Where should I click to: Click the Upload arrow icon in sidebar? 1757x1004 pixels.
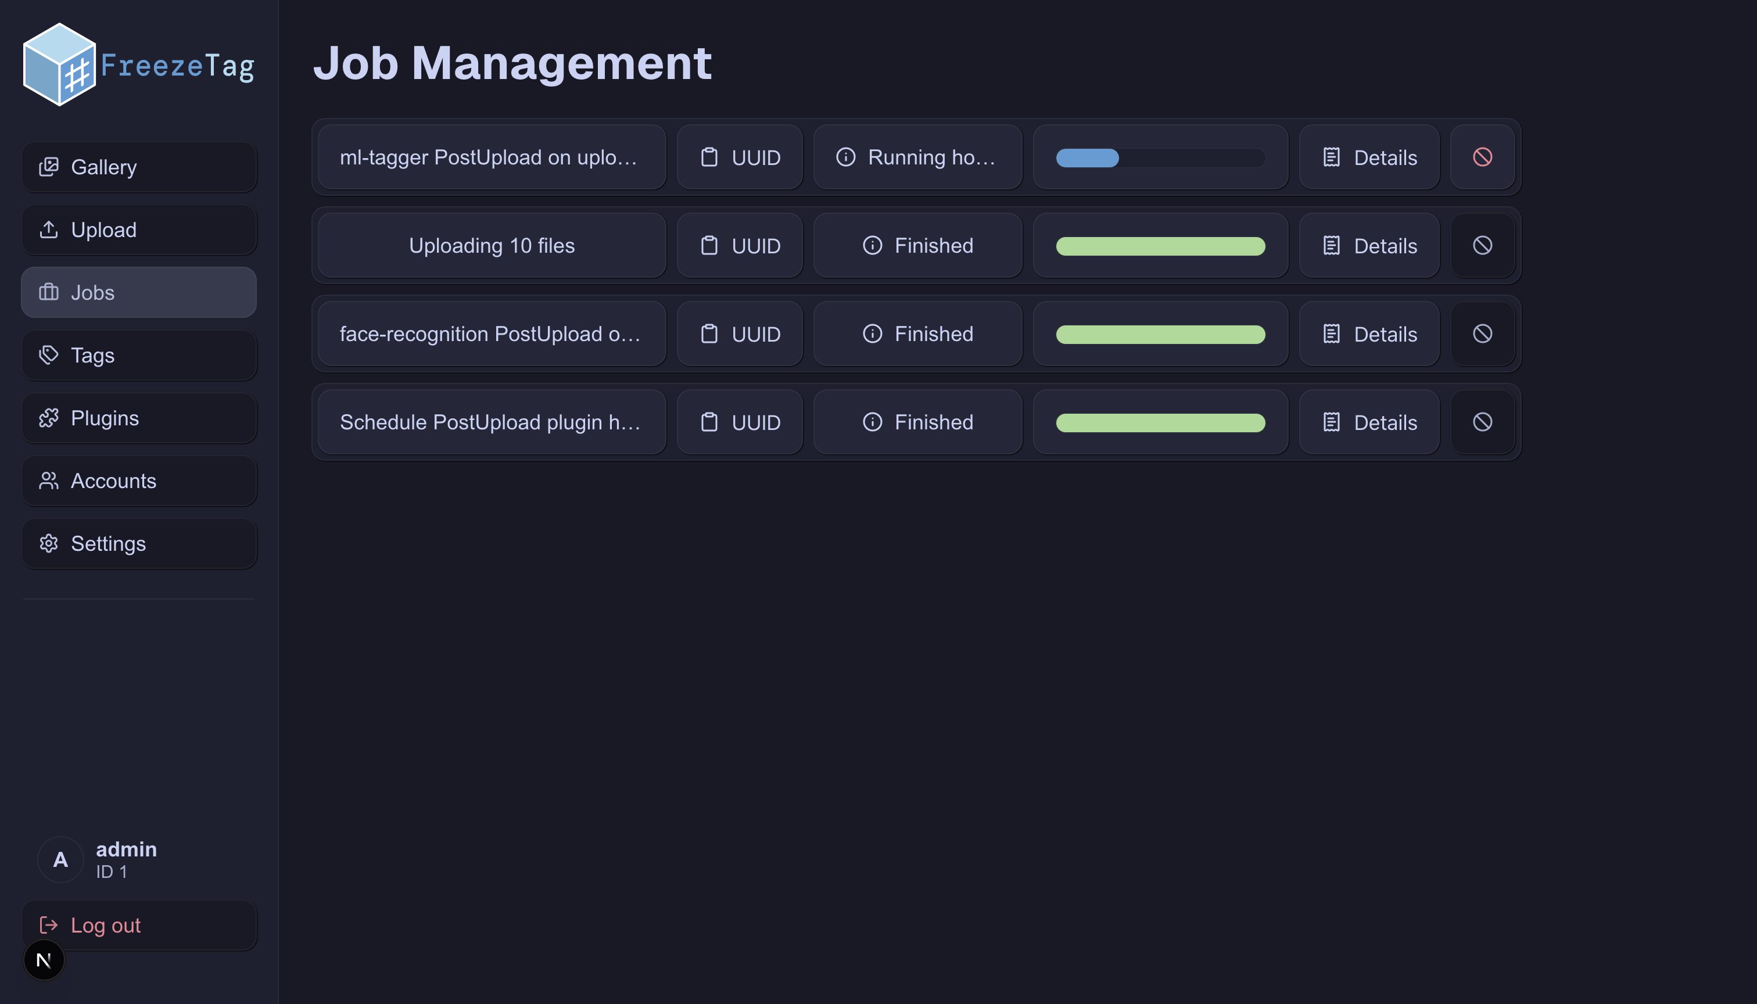tap(49, 230)
